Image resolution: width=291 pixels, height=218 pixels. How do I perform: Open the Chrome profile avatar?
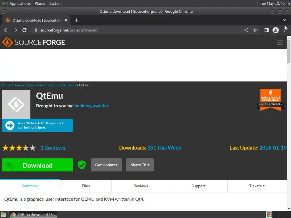pyautogui.click(x=276, y=30)
